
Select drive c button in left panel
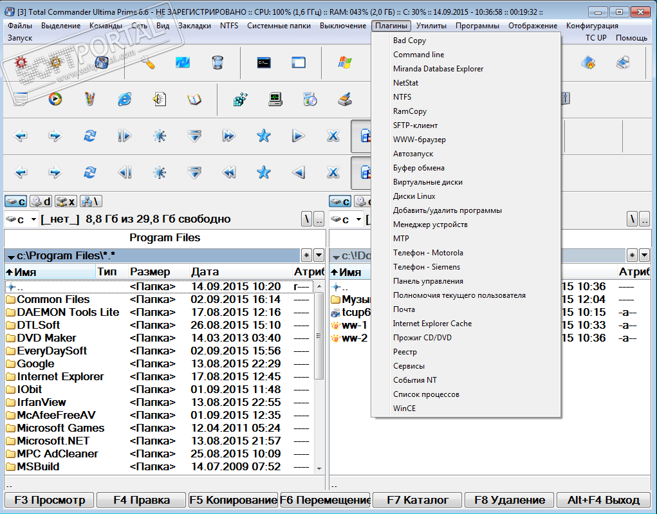coord(16,201)
